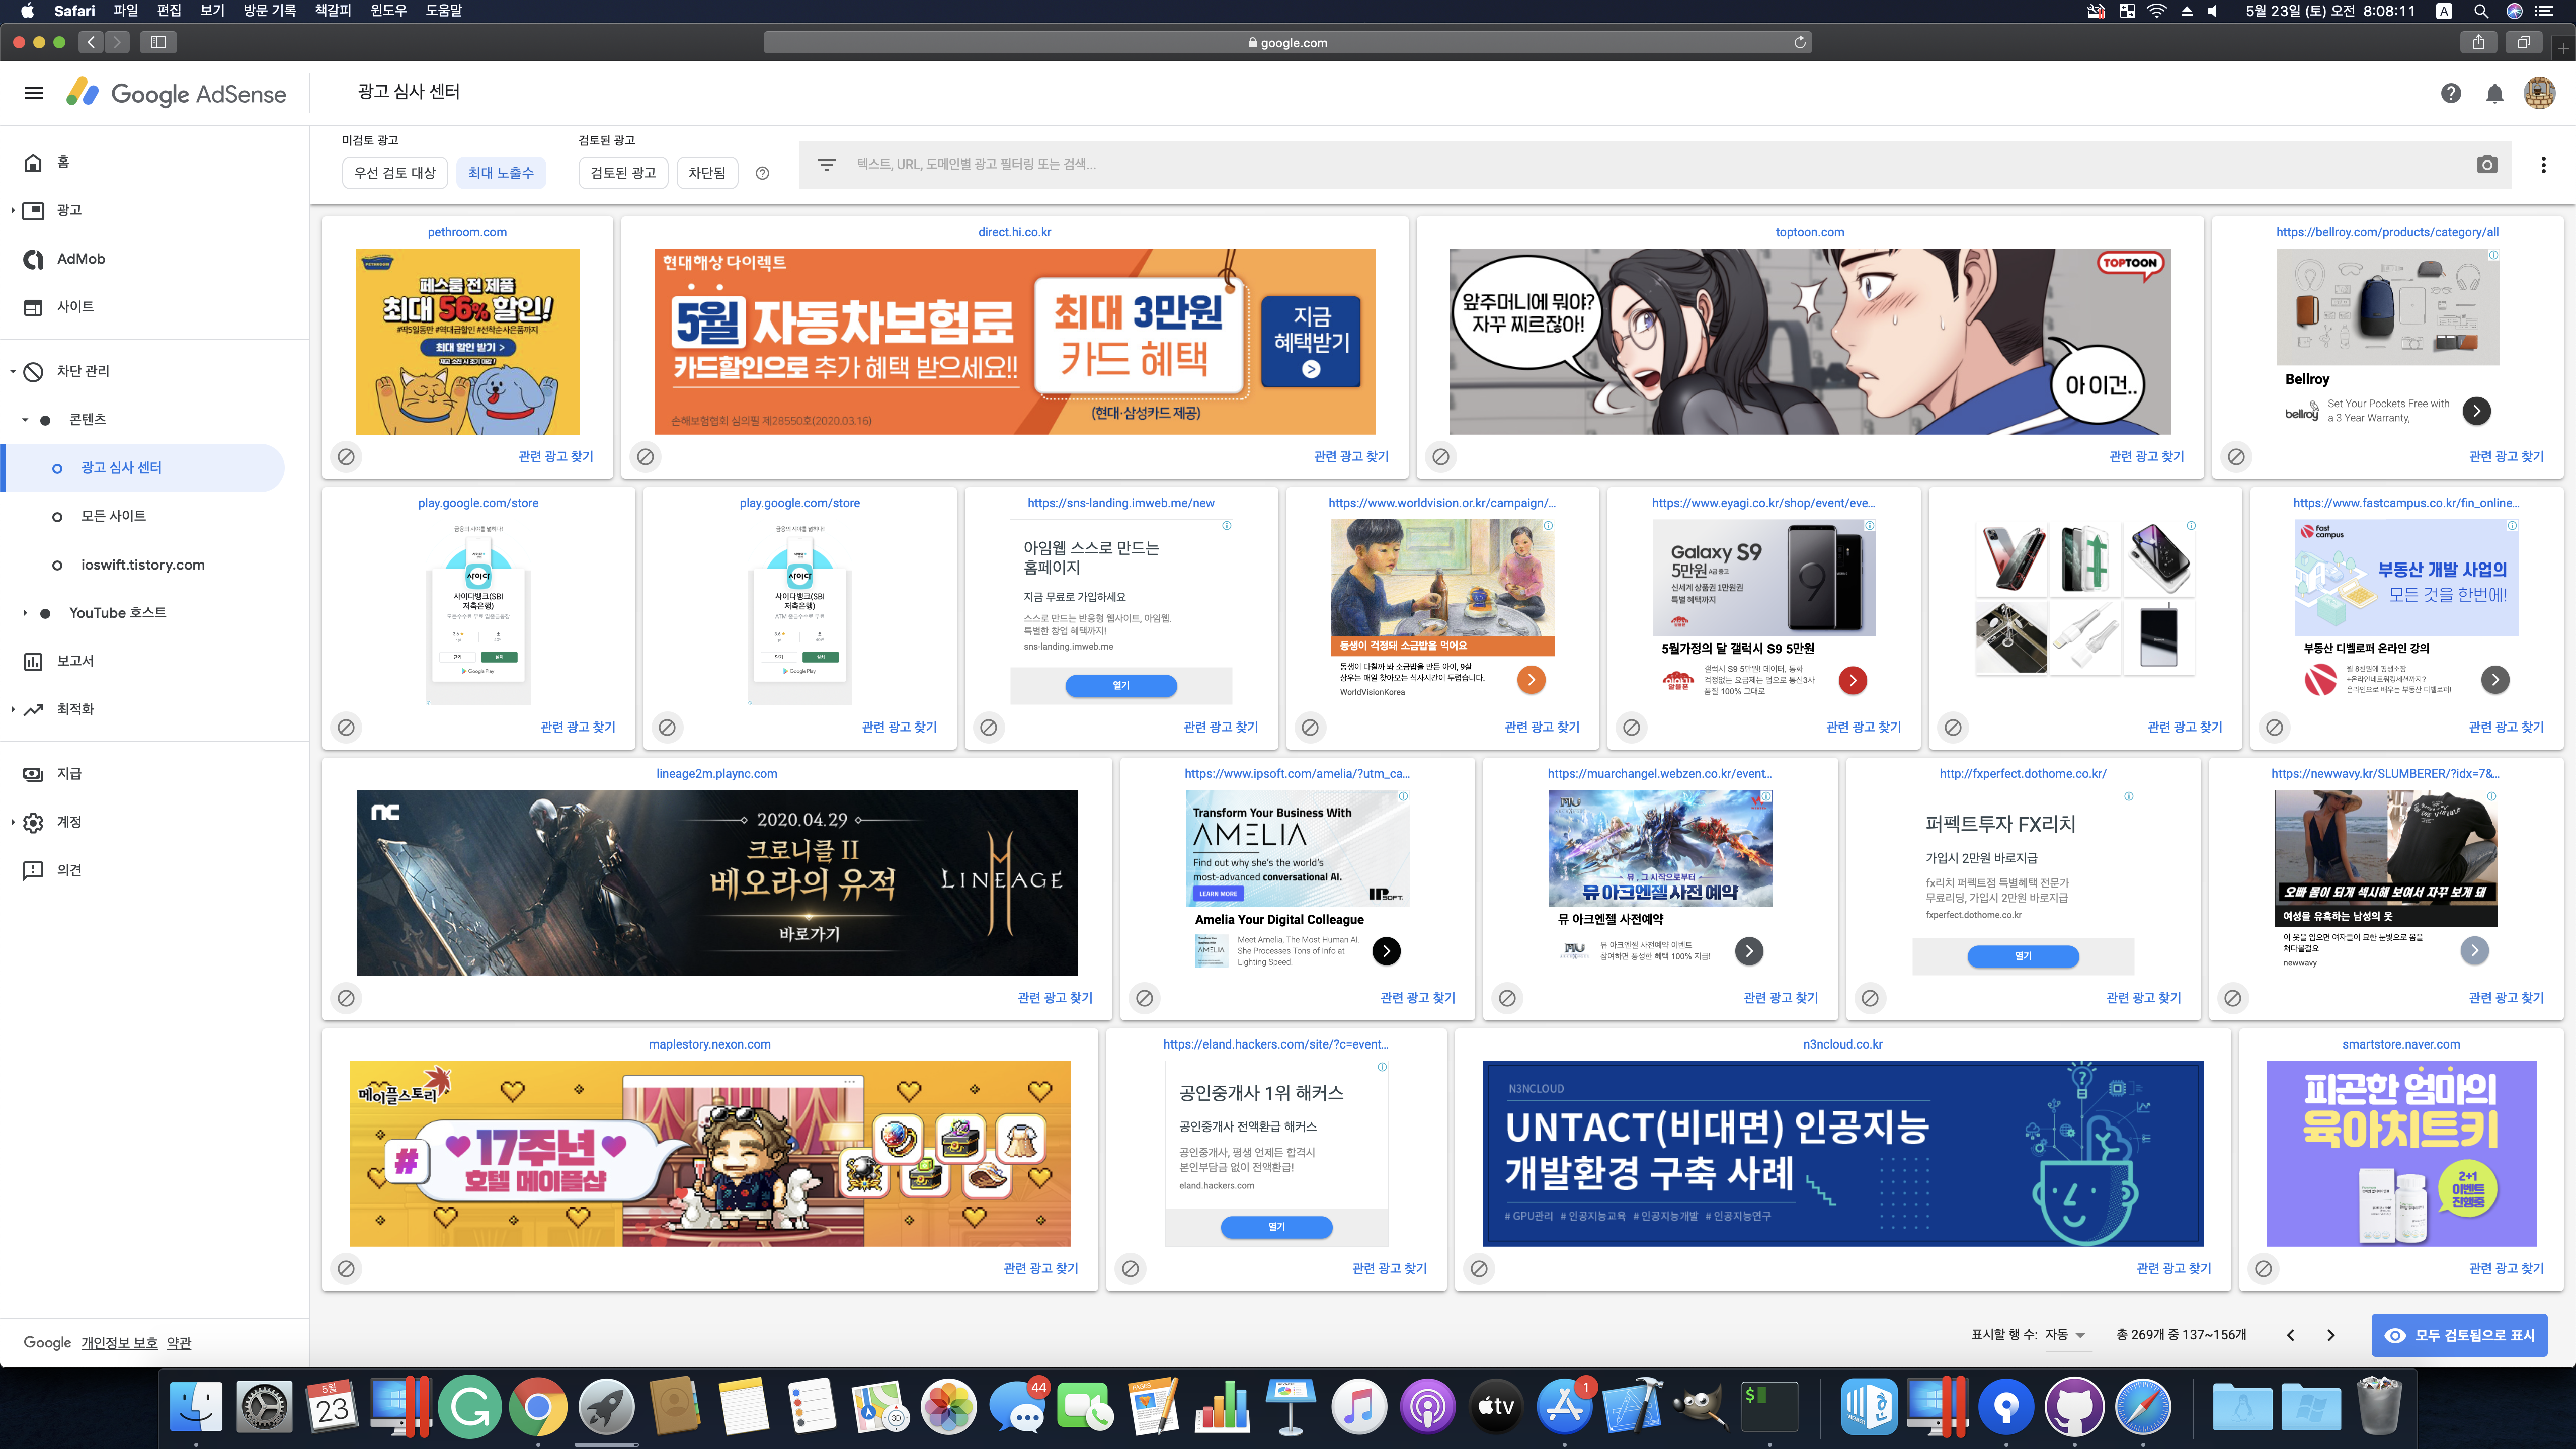This screenshot has height=1449, width=2576.
Task: Toggle block on the lineage2m.plaync.com ad
Action: pos(346,997)
